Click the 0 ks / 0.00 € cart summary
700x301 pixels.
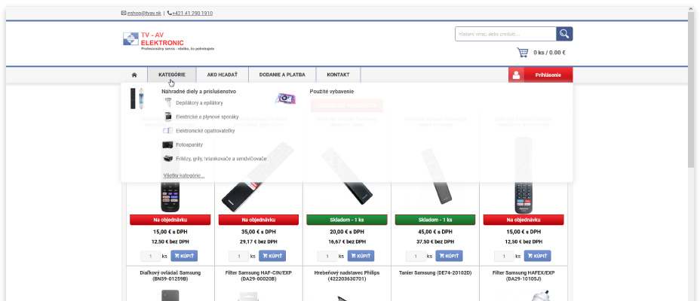(x=549, y=53)
